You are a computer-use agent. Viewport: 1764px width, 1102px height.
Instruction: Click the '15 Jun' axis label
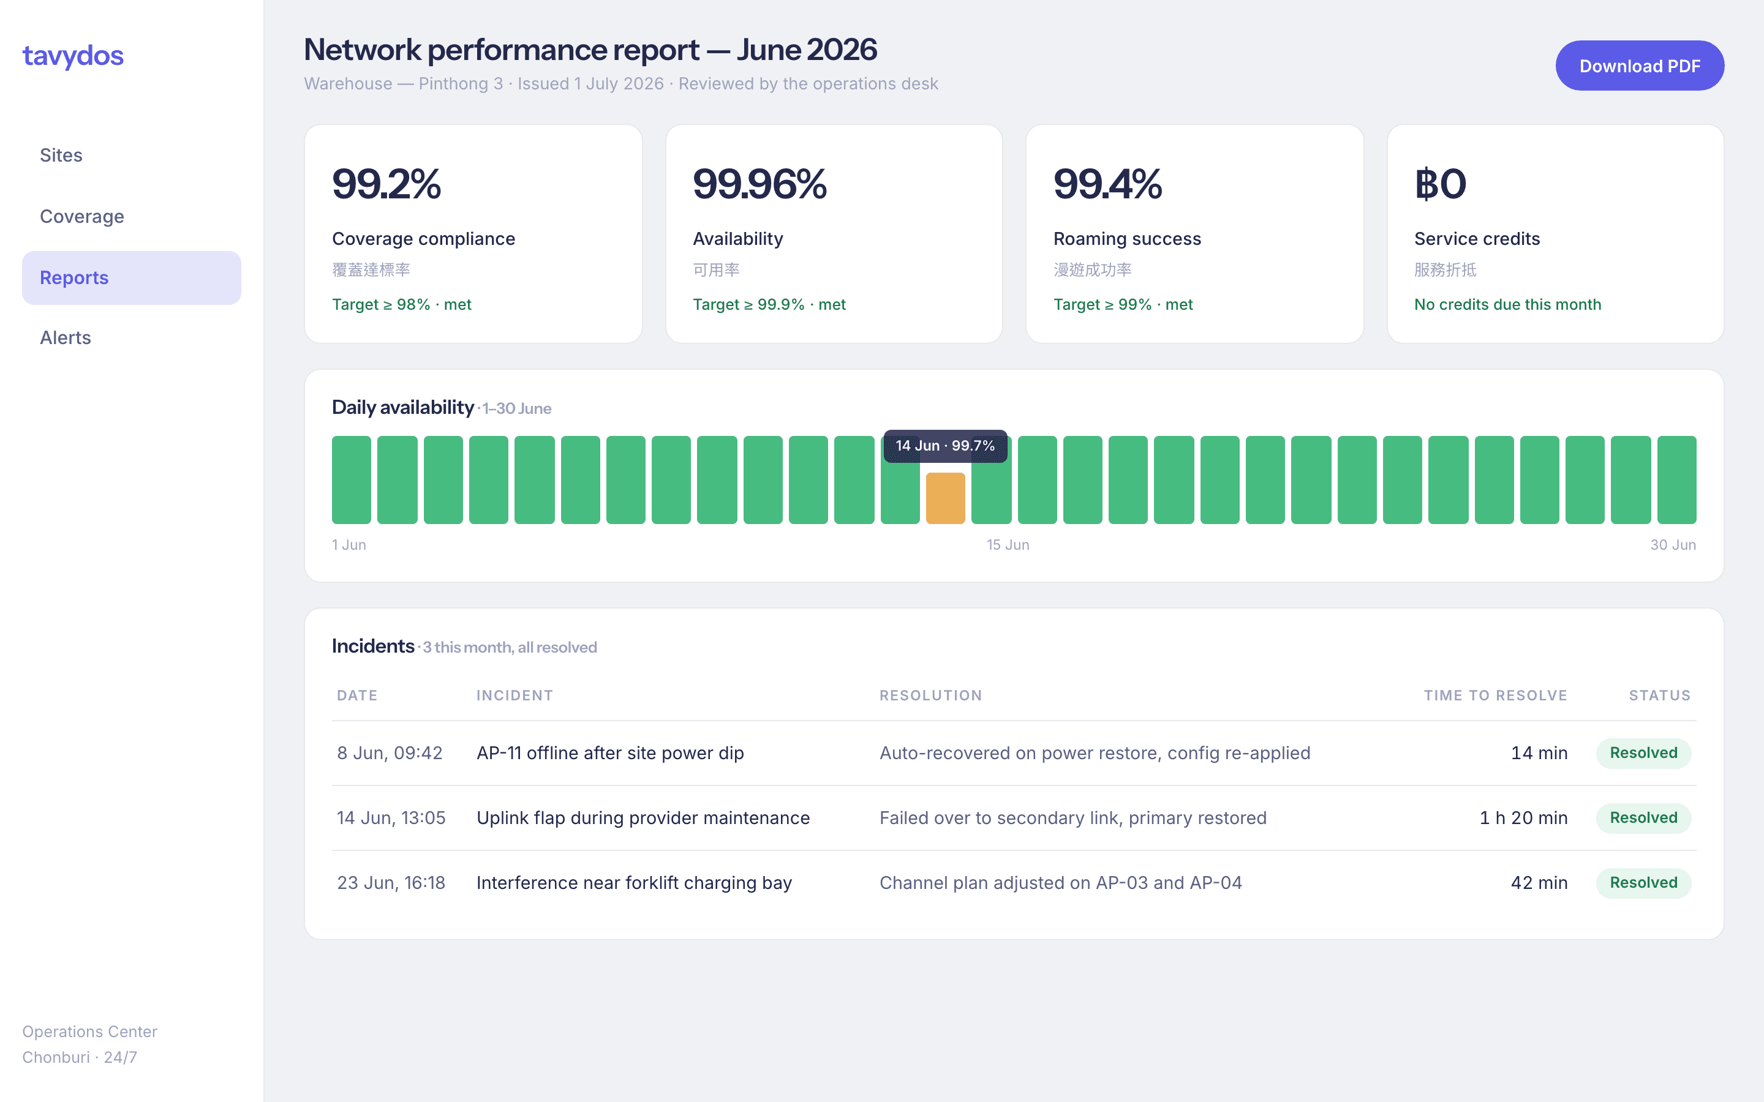click(x=1008, y=545)
